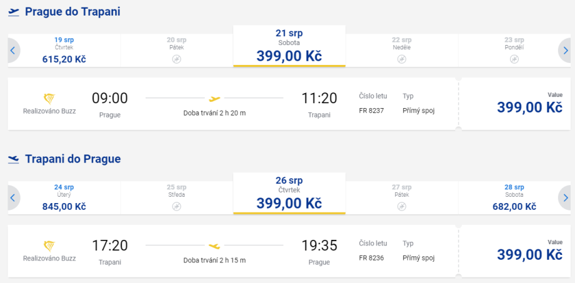Show later outbound dates with right arrow

coord(565,51)
